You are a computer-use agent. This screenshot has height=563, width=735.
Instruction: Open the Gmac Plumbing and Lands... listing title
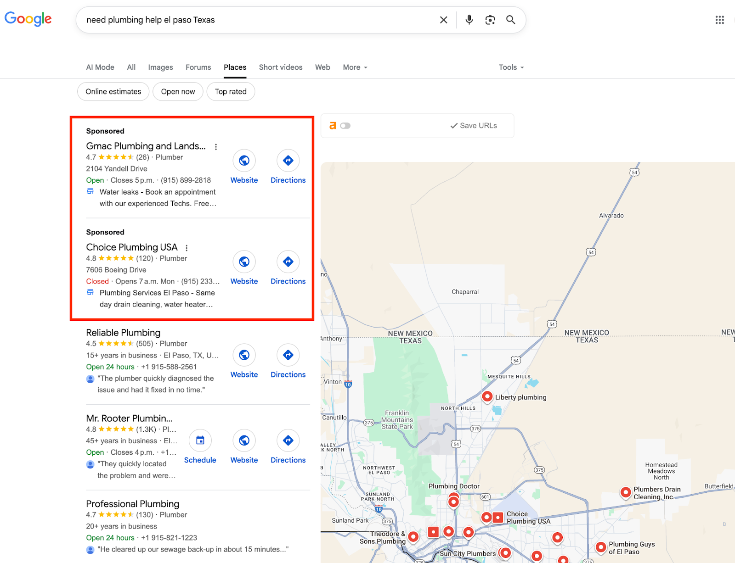coord(146,146)
